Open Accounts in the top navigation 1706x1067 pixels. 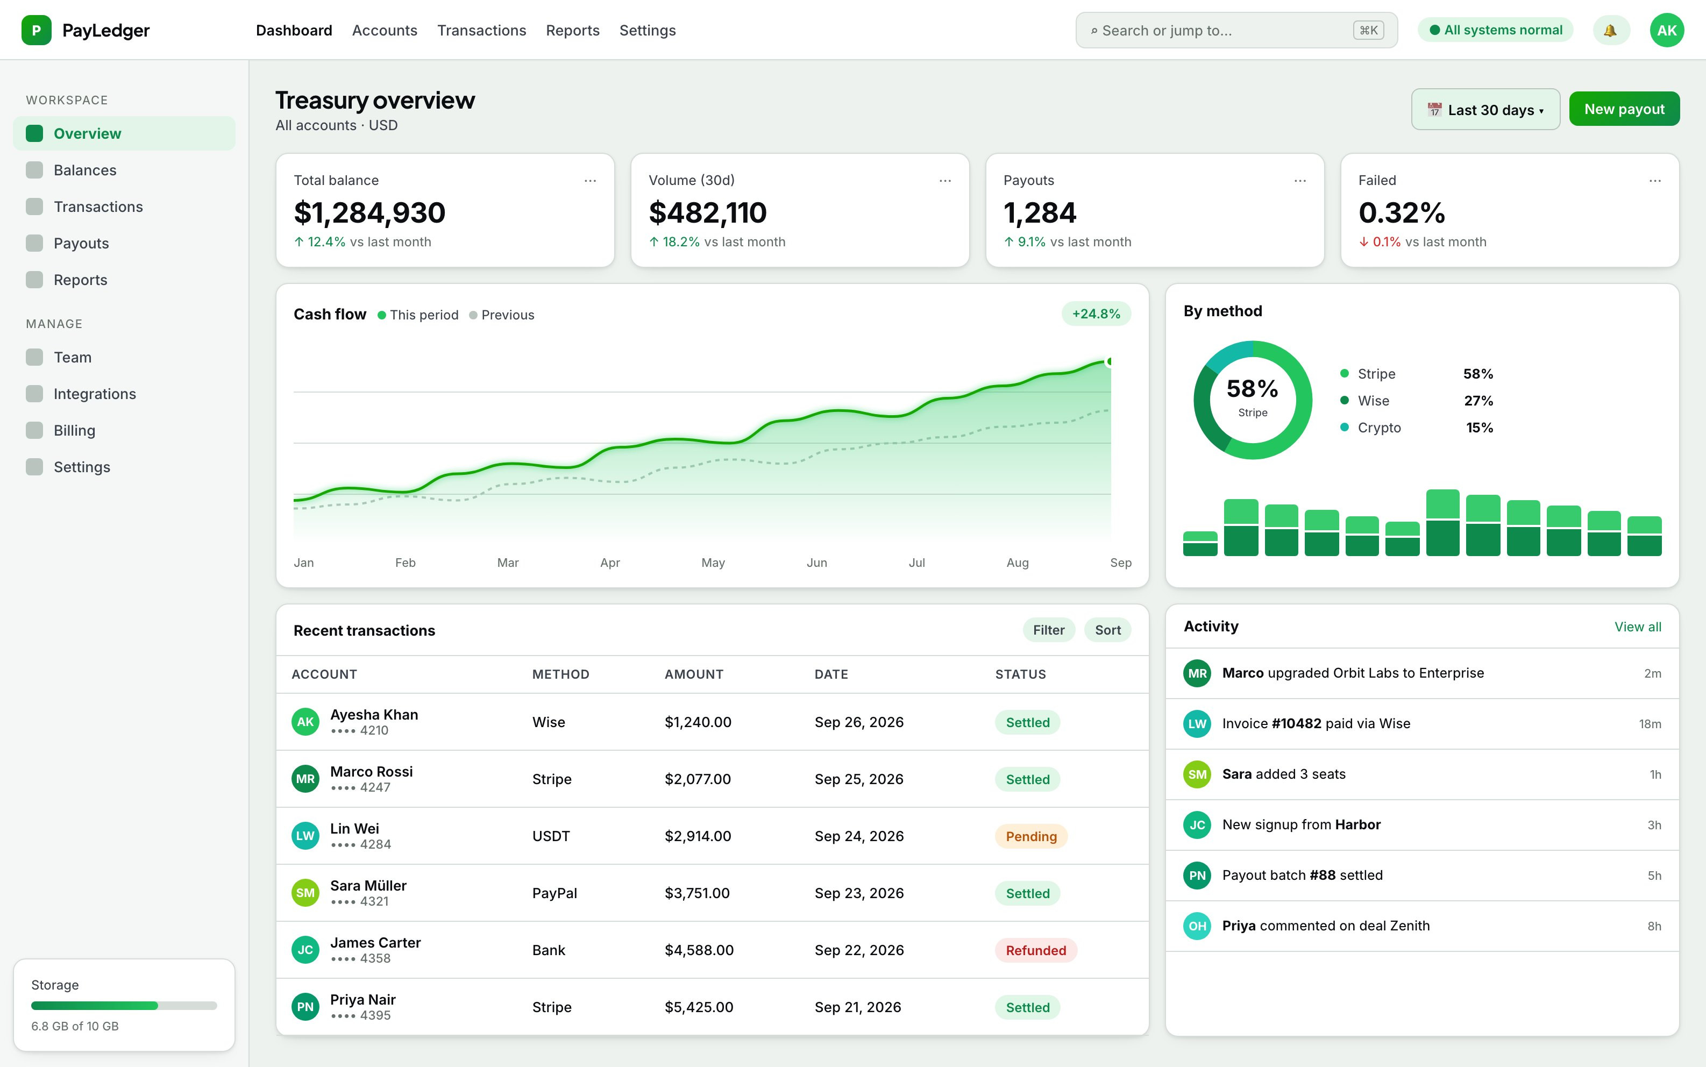tap(385, 30)
